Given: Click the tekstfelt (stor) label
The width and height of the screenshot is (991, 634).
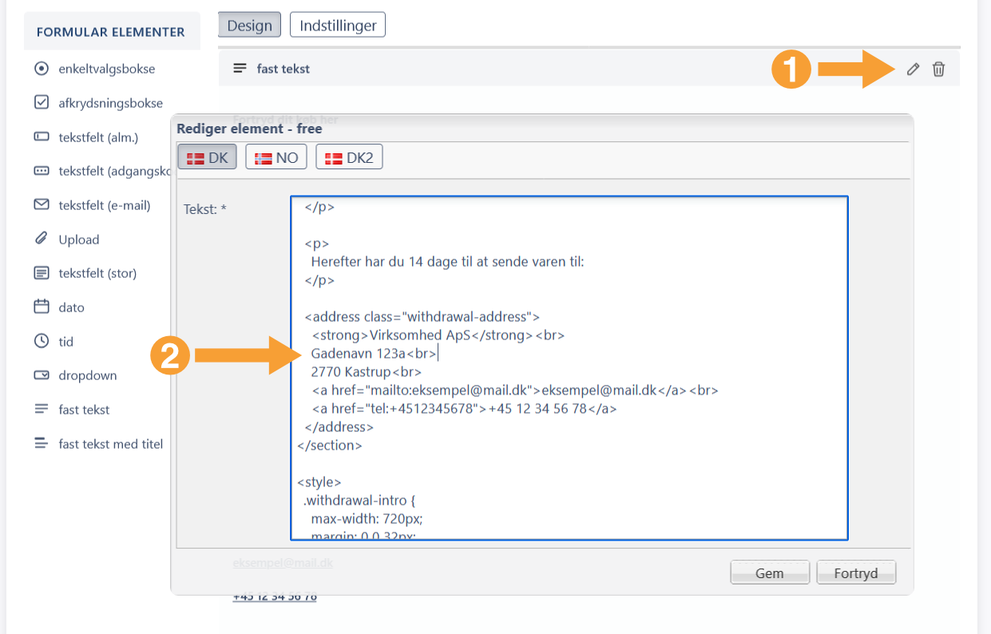Looking at the screenshot, I should pyautogui.click(x=97, y=273).
